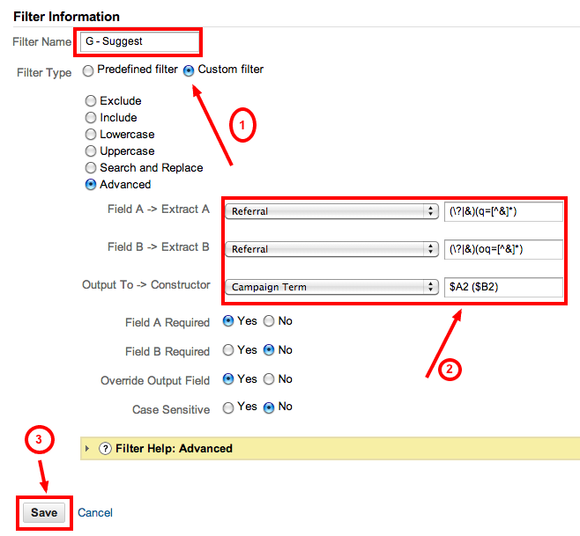Select the Advanced filter option
This screenshot has width=580, height=536.
[91, 185]
